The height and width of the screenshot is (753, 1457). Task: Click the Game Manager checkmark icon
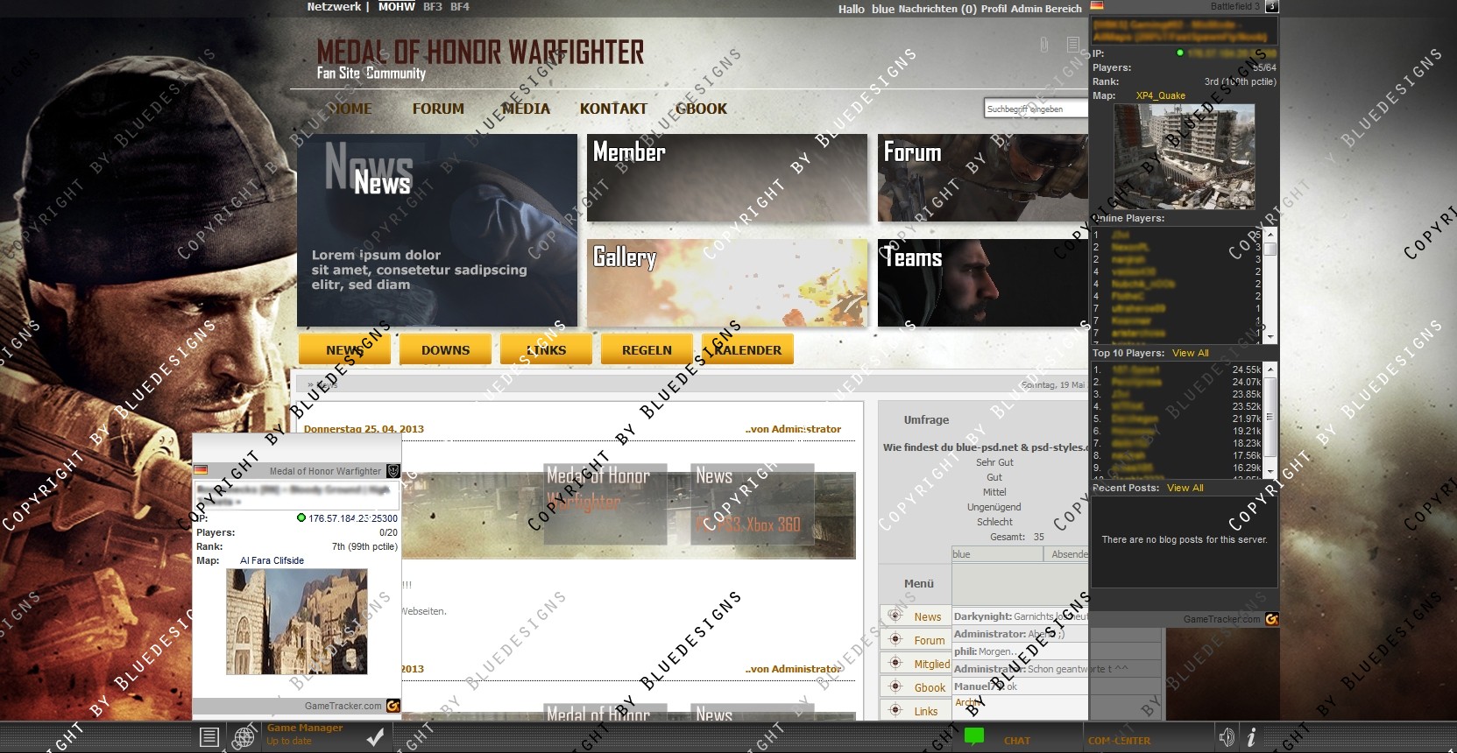coord(375,737)
